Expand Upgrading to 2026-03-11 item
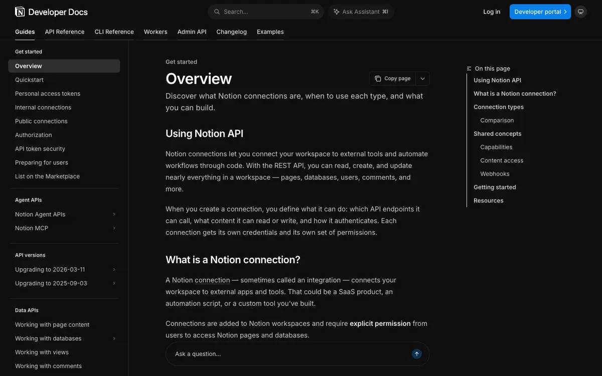602x376 pixels. click(x=114, y=270)
